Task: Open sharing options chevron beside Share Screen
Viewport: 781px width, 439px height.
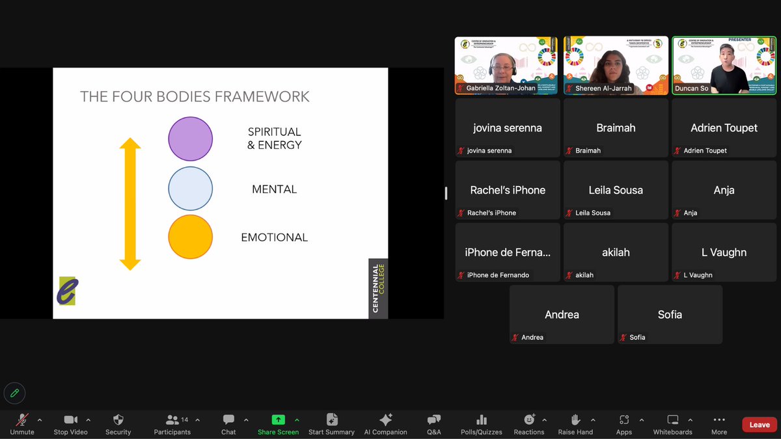Action: pyautogui.click(x=297, y=419)
